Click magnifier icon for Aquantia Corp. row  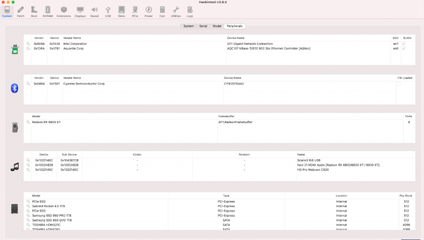[28, 49]
